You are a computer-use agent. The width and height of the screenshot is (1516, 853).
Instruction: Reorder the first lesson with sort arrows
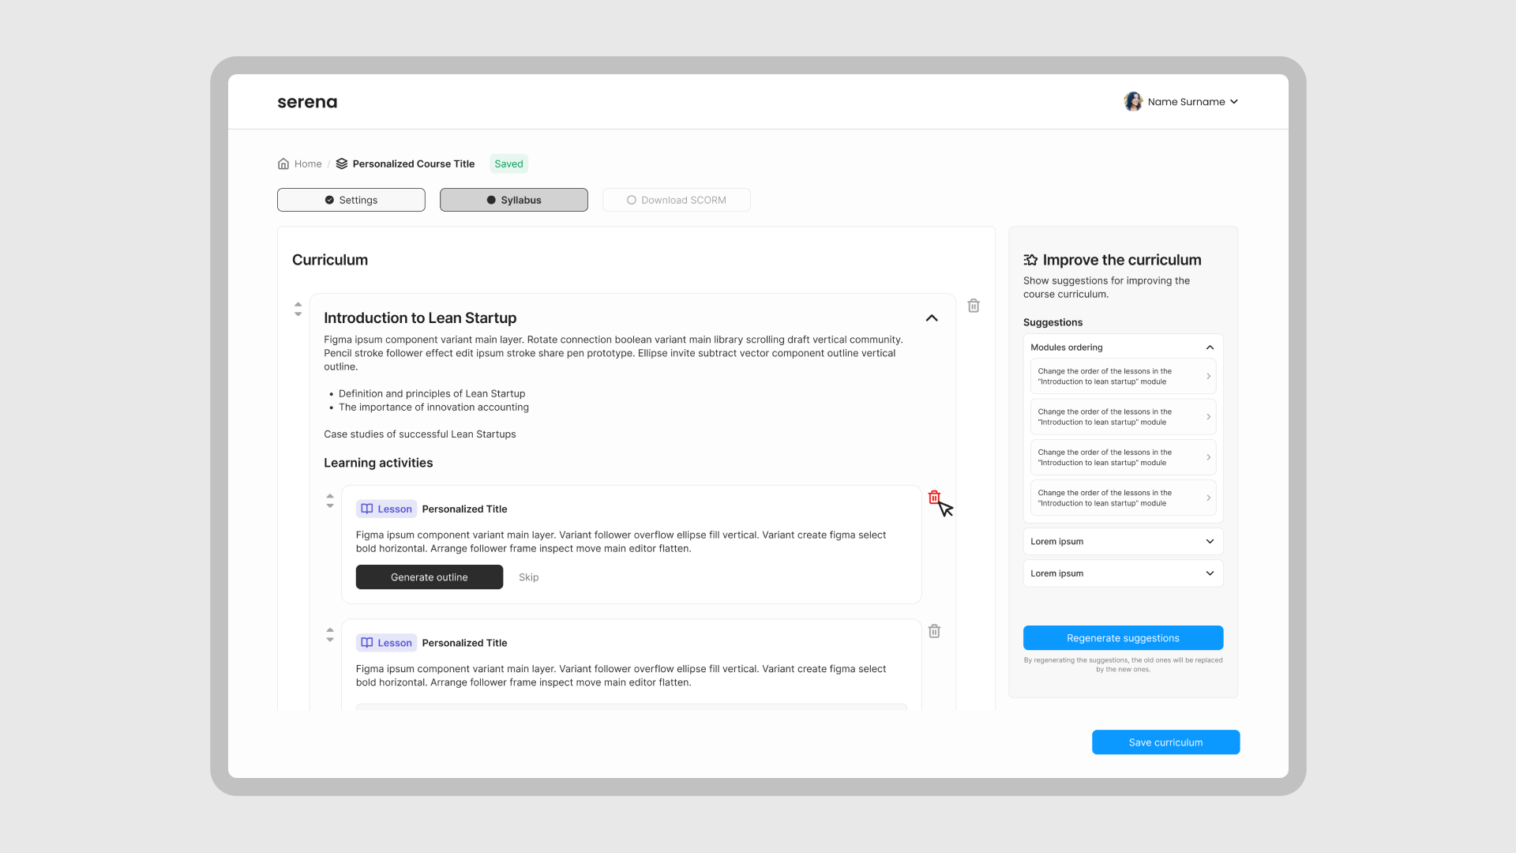click(x=330, y=501)
